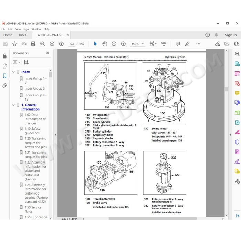Screen dimensions: 241x241
Task: Click the collapse right pane arrow icon
Action: click(238, 216)
